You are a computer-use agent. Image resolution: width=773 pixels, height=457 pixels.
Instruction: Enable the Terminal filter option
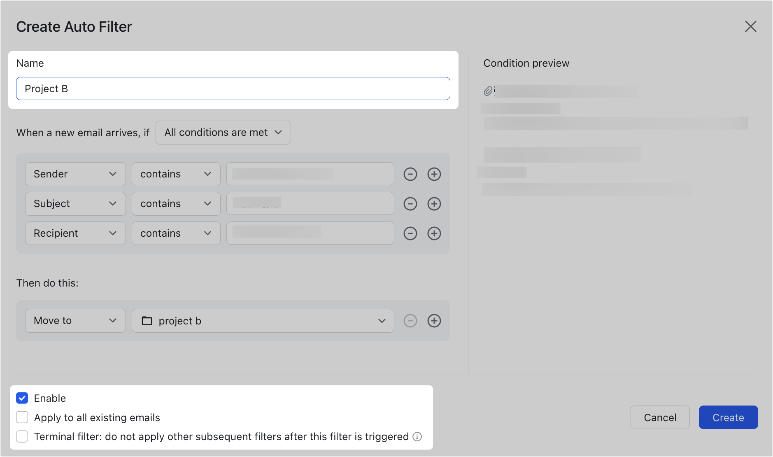click(x=22, y=436)
